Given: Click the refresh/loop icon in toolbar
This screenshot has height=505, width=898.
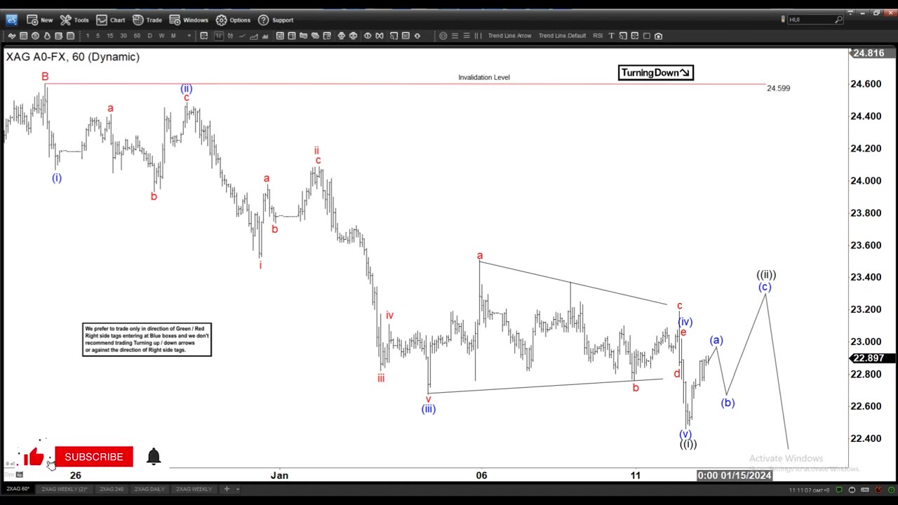Looking at the screenshot, I should (x=417, y=36).
